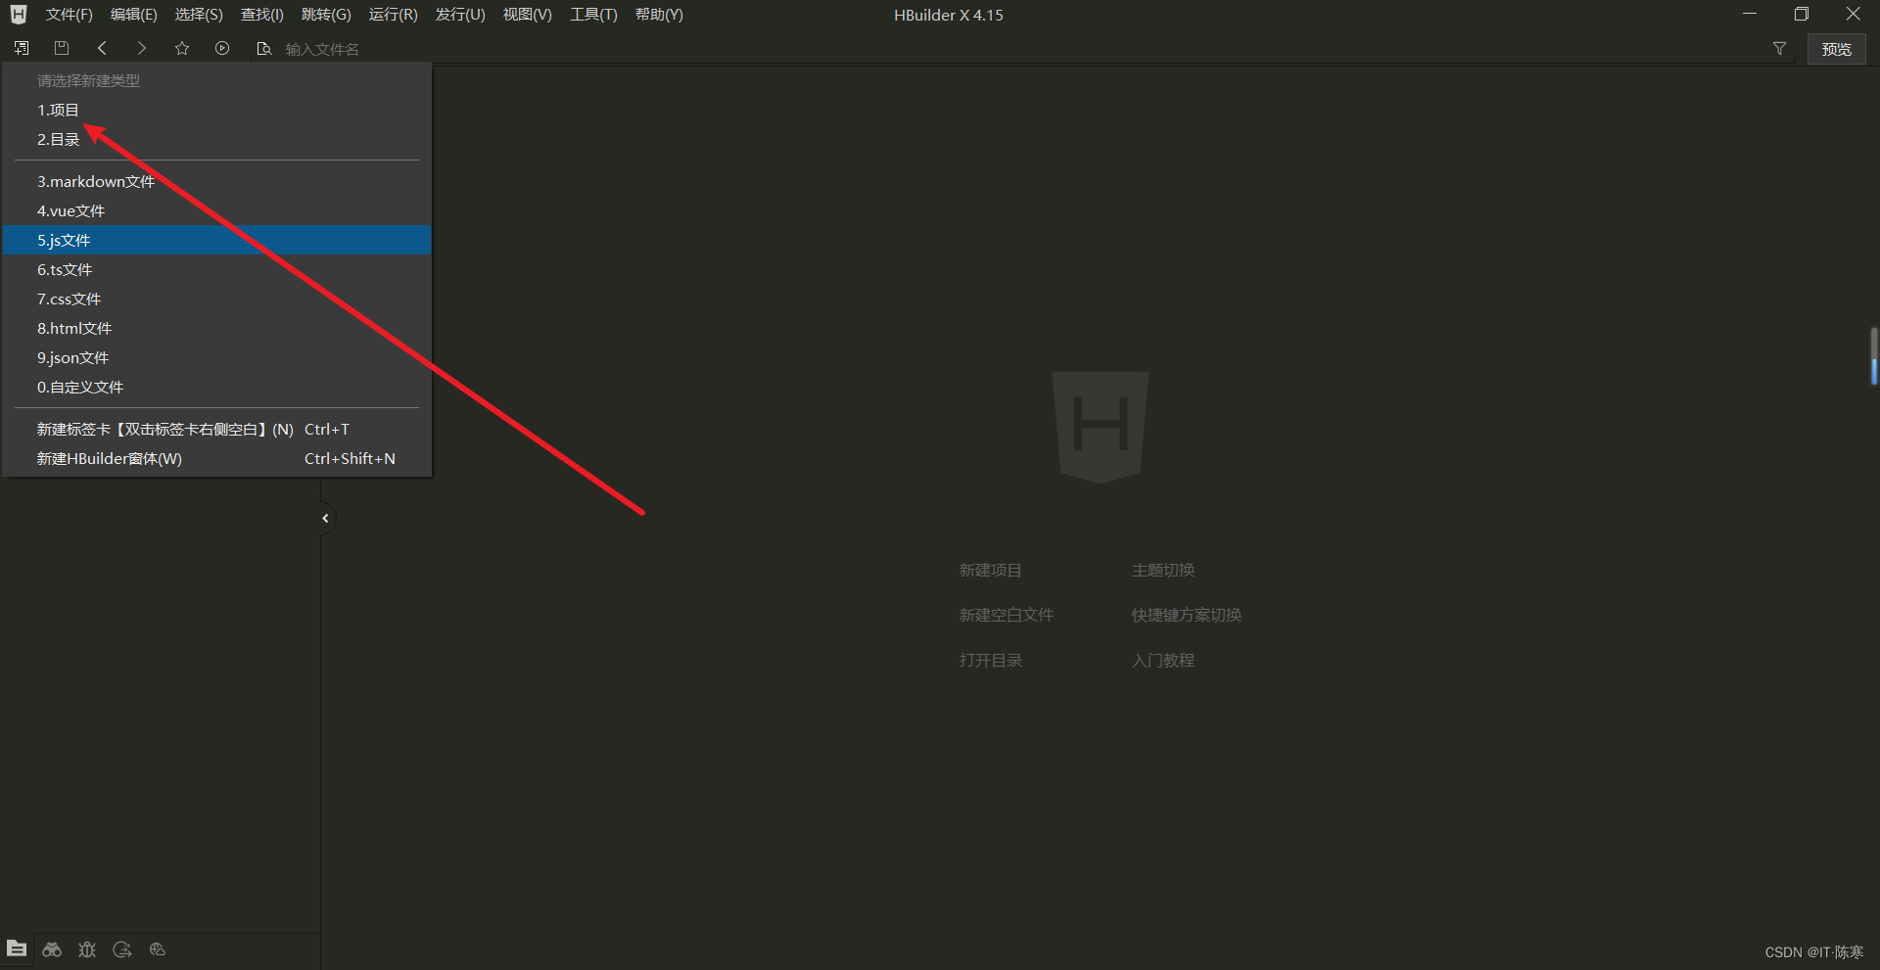Screen dimensions: 1880x970
Task: Open the 运行(R) menu
Action: (x=393, y=15)
